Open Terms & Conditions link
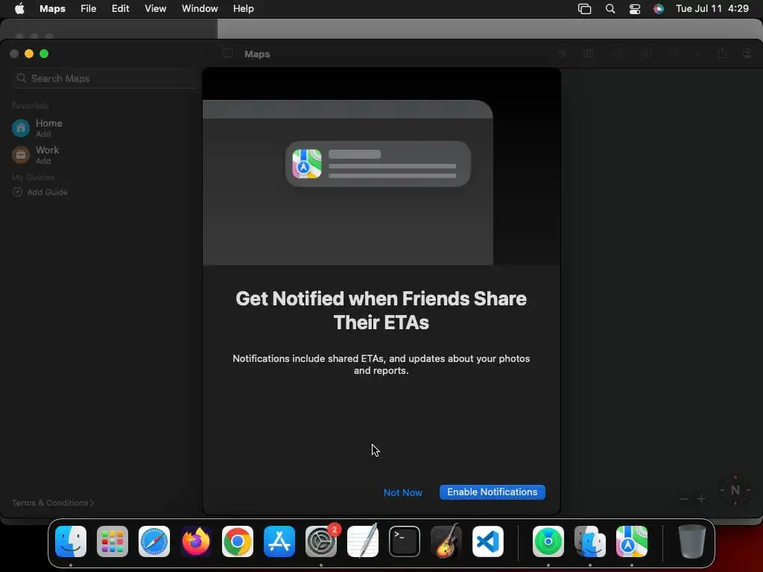 point(53,503)
